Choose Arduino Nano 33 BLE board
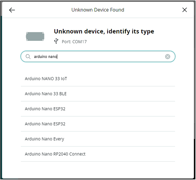Viewport: 196px width, 180px height. tap(98, 94)
